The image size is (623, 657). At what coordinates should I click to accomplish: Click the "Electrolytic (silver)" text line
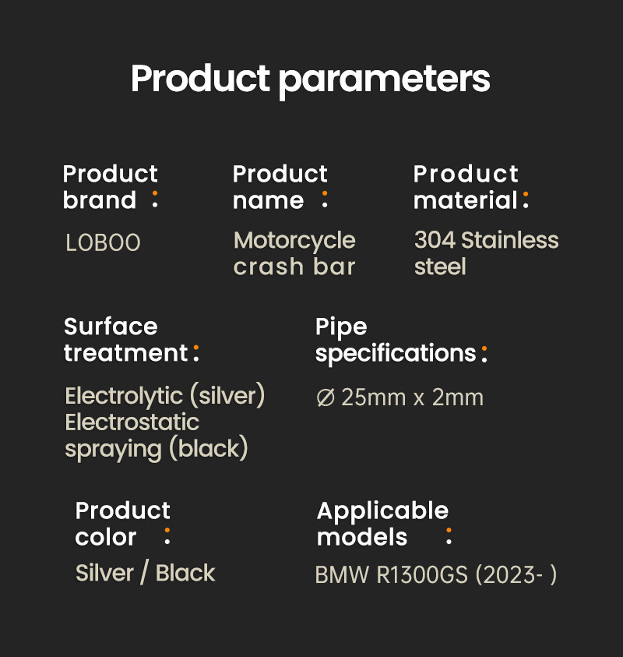165,396
